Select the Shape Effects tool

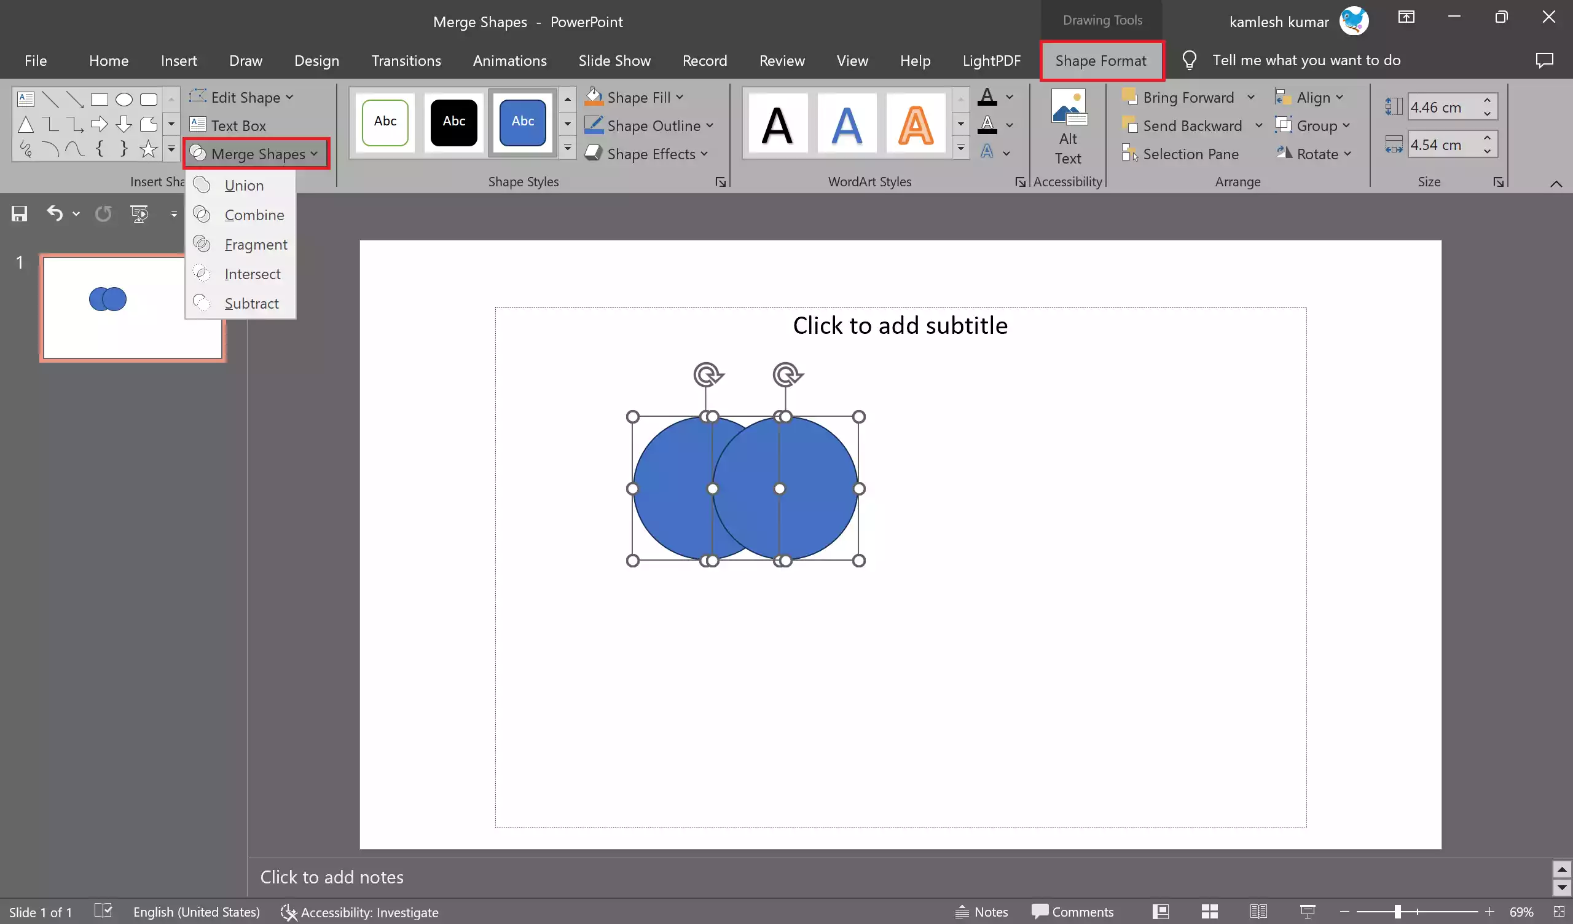pyautogui.click(x=645, y=154)
